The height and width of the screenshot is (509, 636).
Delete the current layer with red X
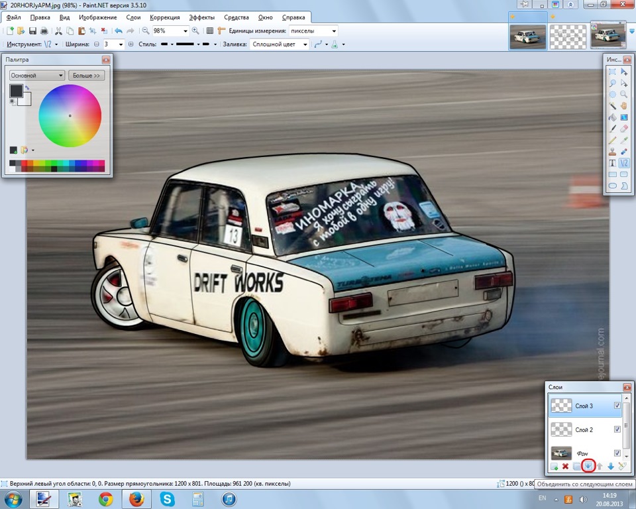point(565,467)
